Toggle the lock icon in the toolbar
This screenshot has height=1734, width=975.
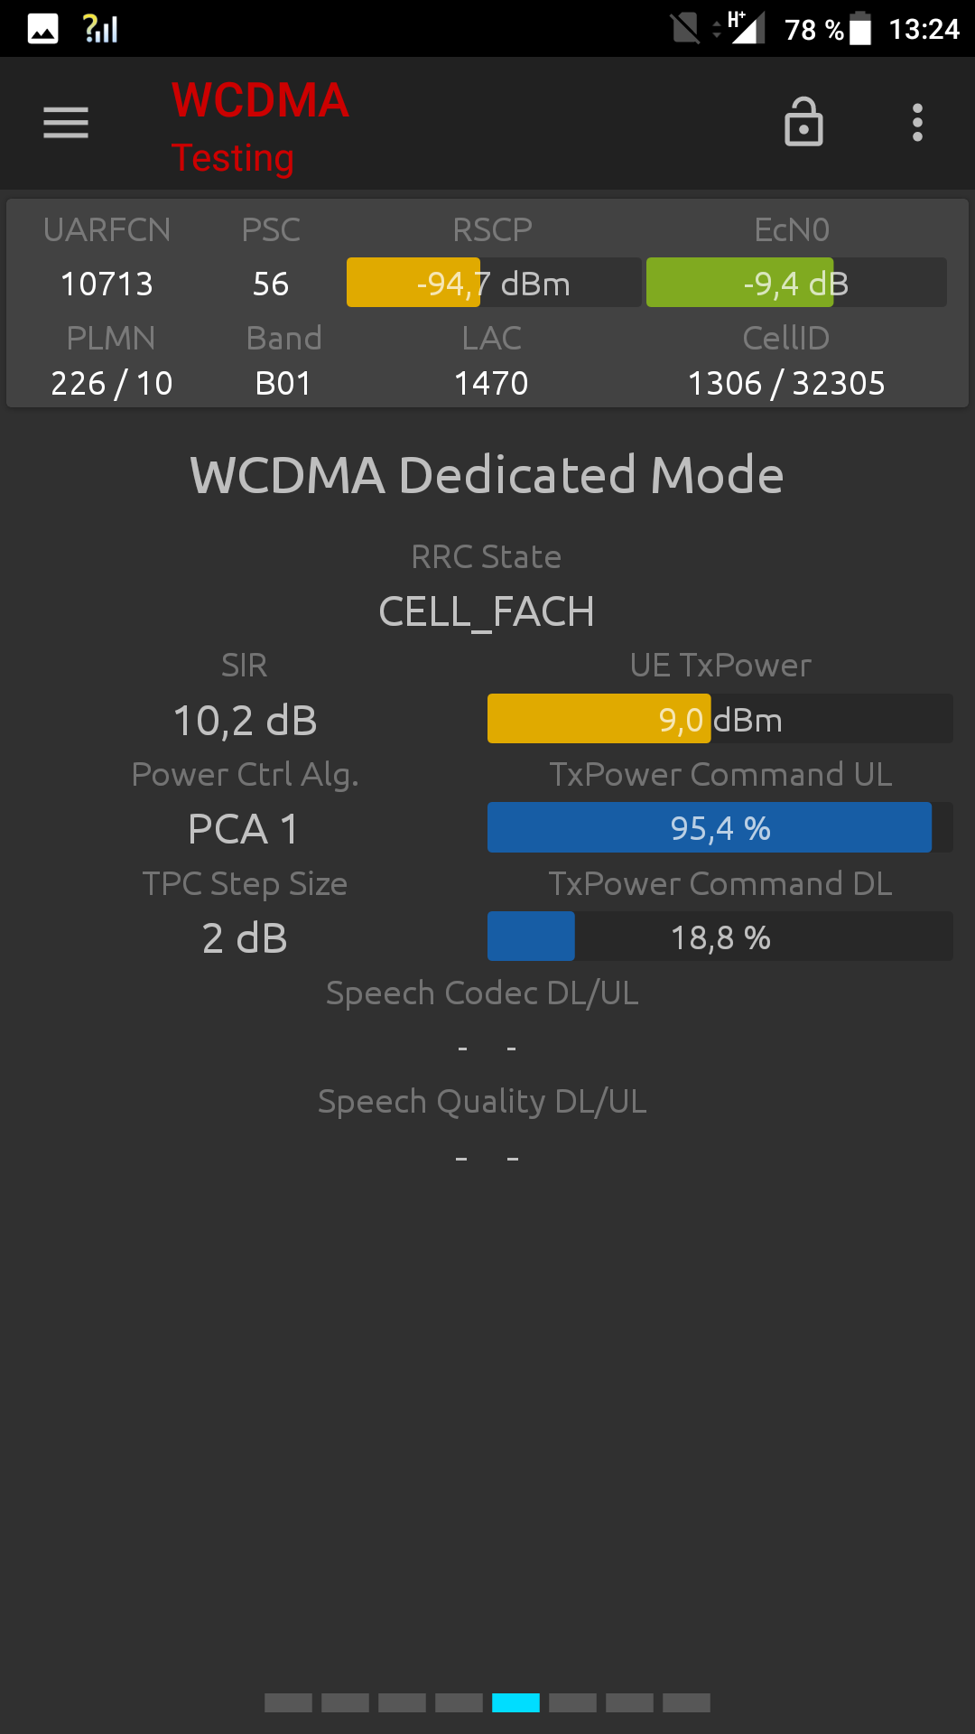(x=803, y=122)
